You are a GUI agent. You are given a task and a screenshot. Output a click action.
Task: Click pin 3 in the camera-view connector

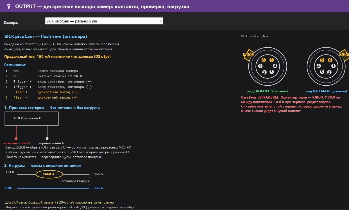271,72
